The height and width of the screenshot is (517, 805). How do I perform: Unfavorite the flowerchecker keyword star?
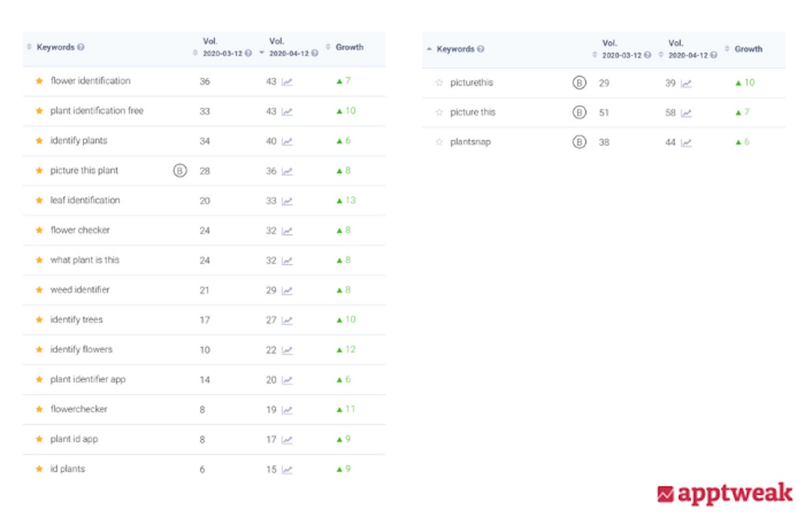[39, 410]
